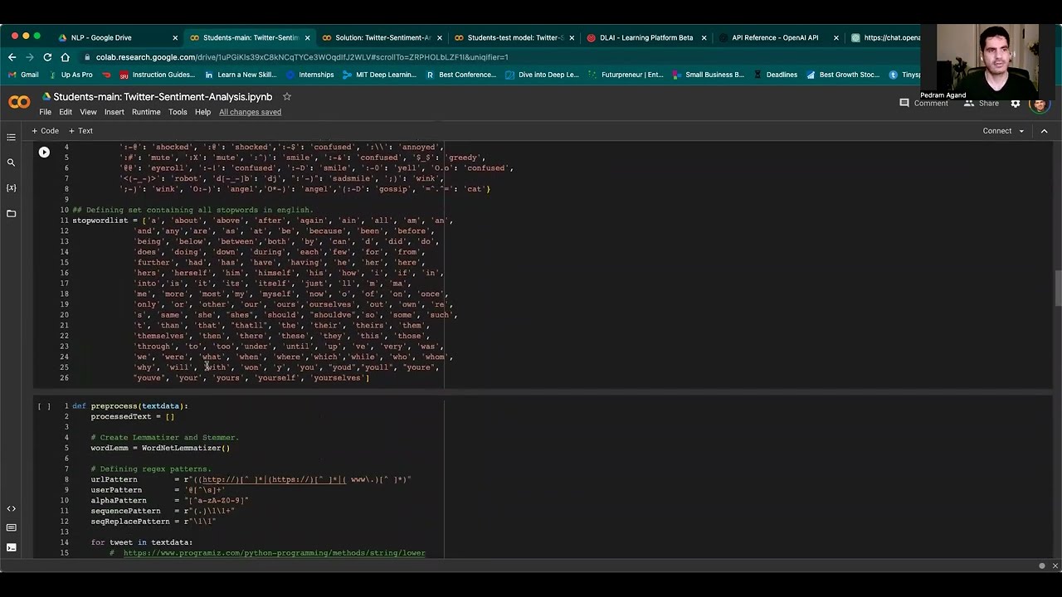Run the preprocess function cell
The image size is (1062, 597).
pyautogui.click(x=44, y=406)
